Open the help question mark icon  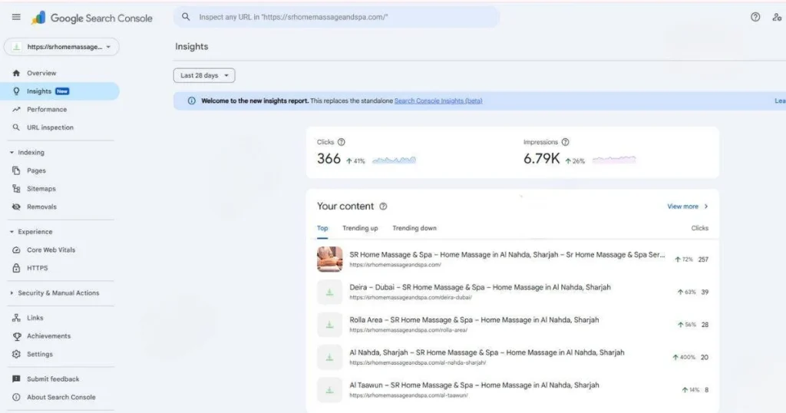coord(755,17)
